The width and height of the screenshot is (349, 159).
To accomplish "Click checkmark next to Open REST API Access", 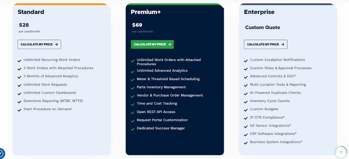I will (x=133, y=112).
